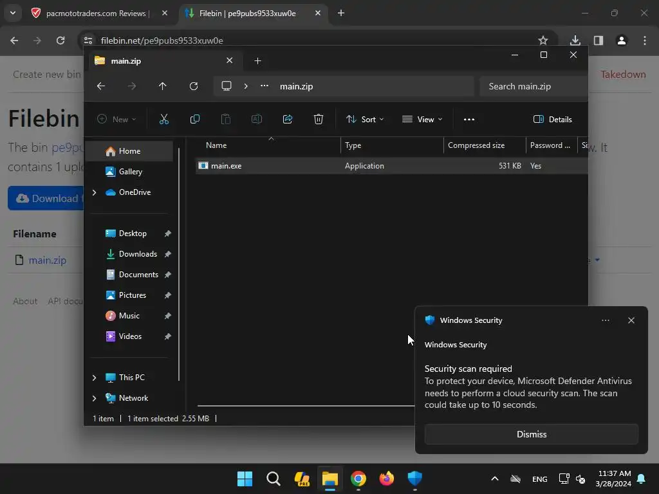Open a new File Explorer tab
The image size is (659, 494).
257,61
